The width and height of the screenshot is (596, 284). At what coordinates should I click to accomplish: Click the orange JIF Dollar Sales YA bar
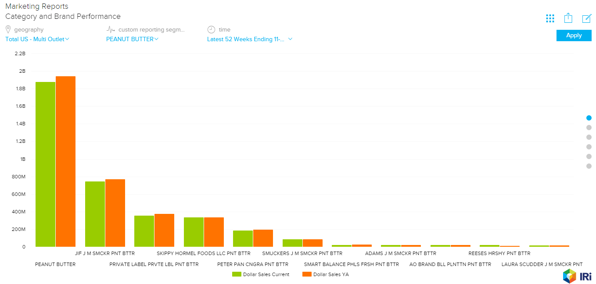[115, 213]
